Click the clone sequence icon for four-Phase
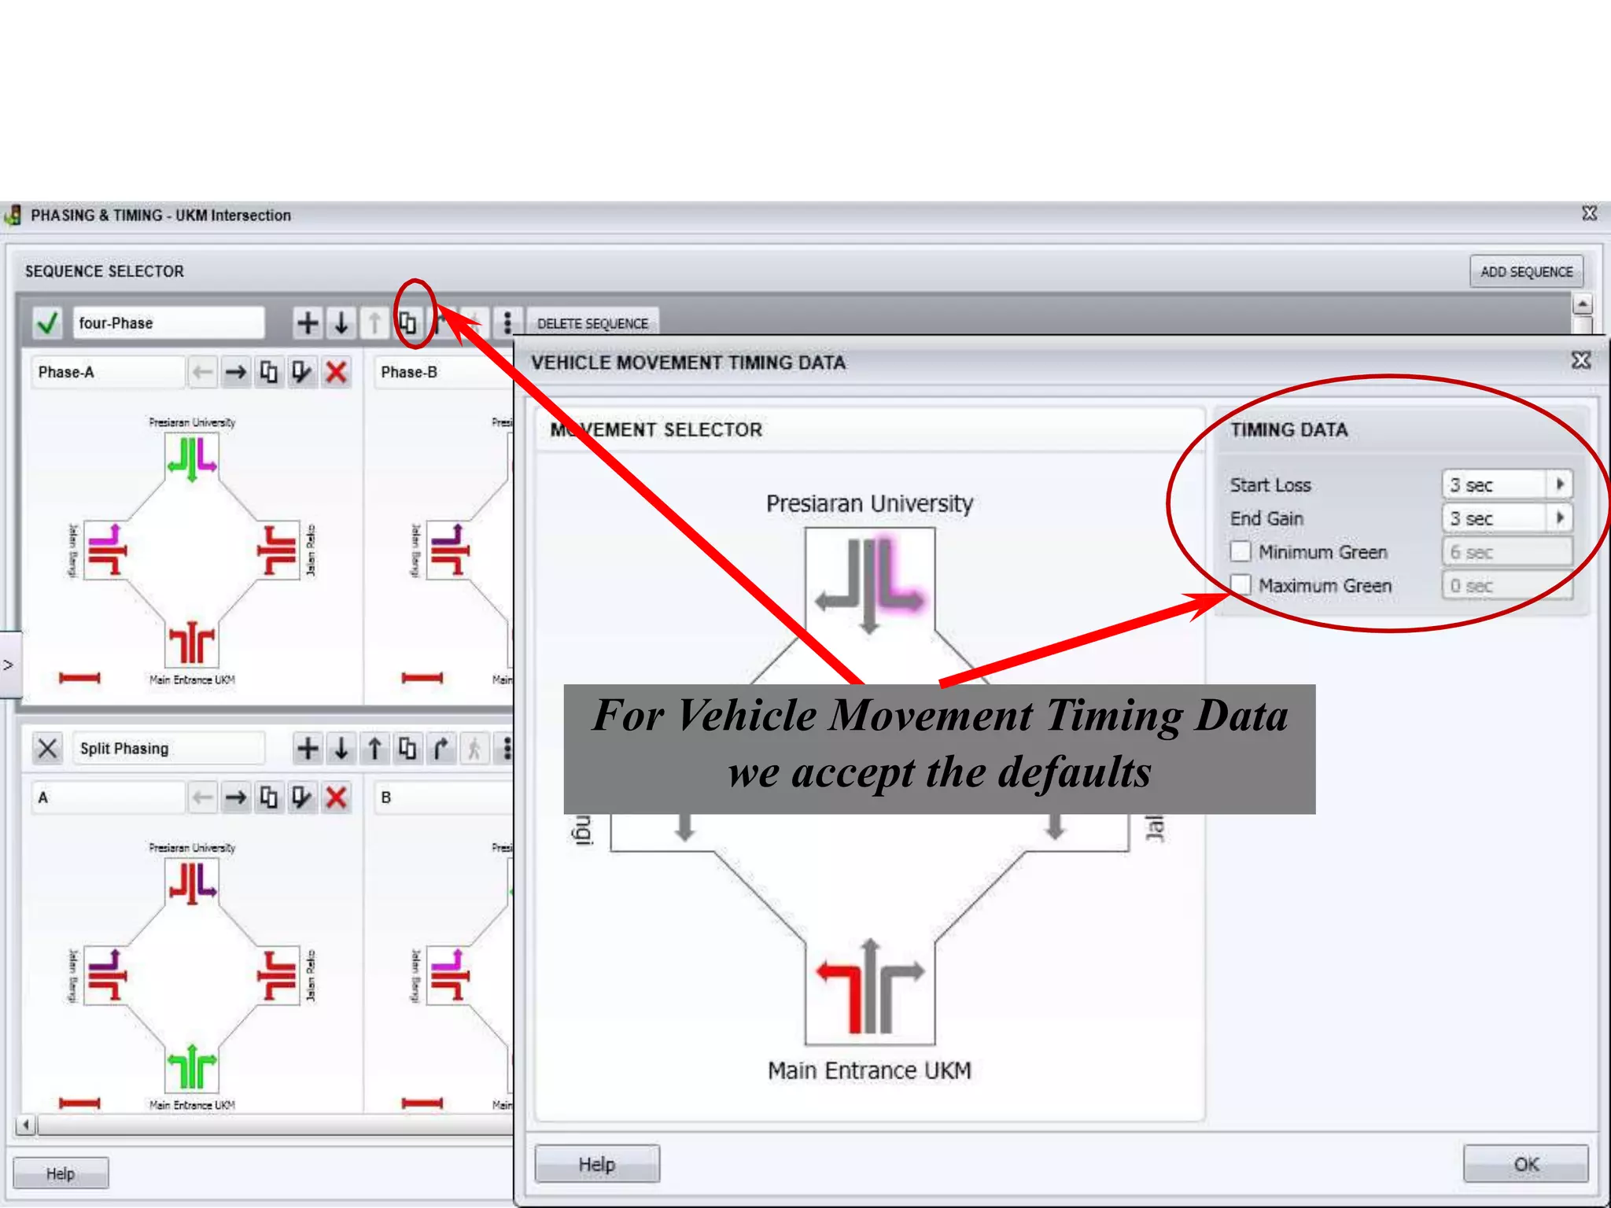This screenshot has width=1611, height=1208. (407, 323)
